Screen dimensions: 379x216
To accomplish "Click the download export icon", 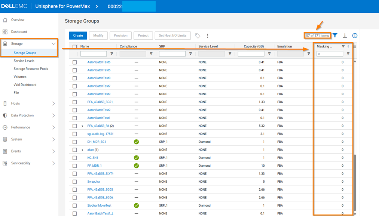I will tap(345, 36).
